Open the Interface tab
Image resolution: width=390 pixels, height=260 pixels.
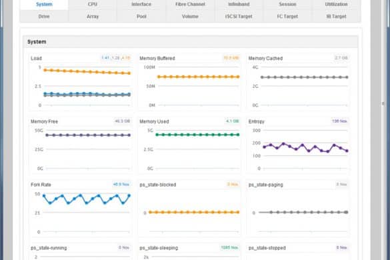[141, 4]
